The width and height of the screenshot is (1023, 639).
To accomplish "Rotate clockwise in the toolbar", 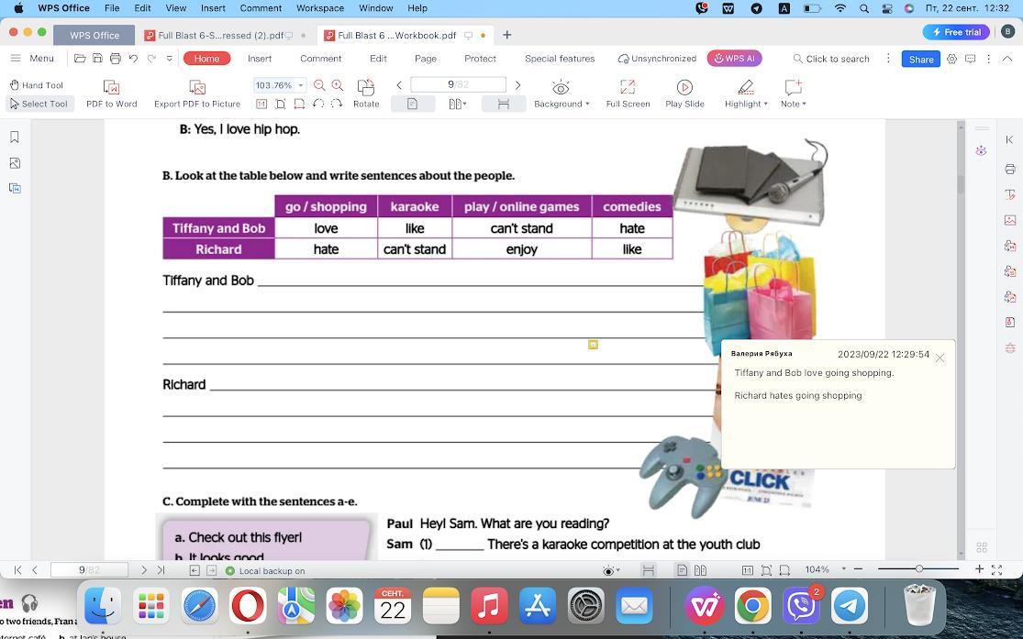I will click(337, 104).
